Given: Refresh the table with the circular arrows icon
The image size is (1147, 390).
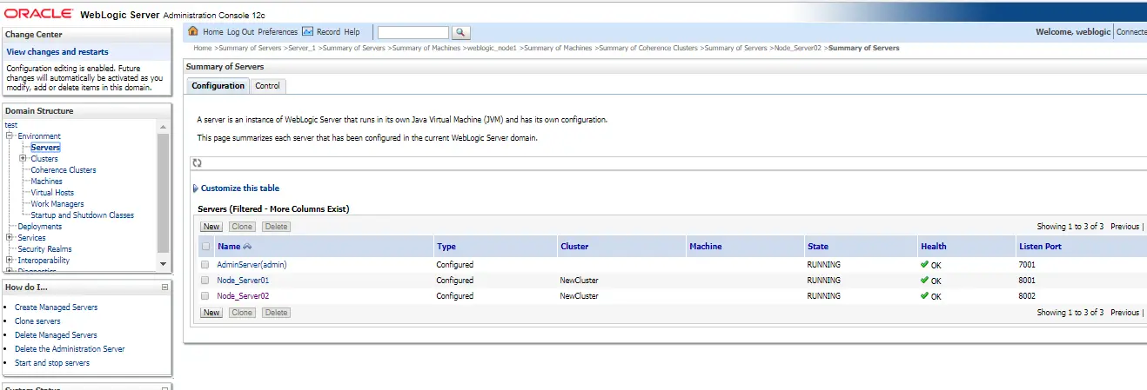Looking at the screenshot, I should 198,162.
